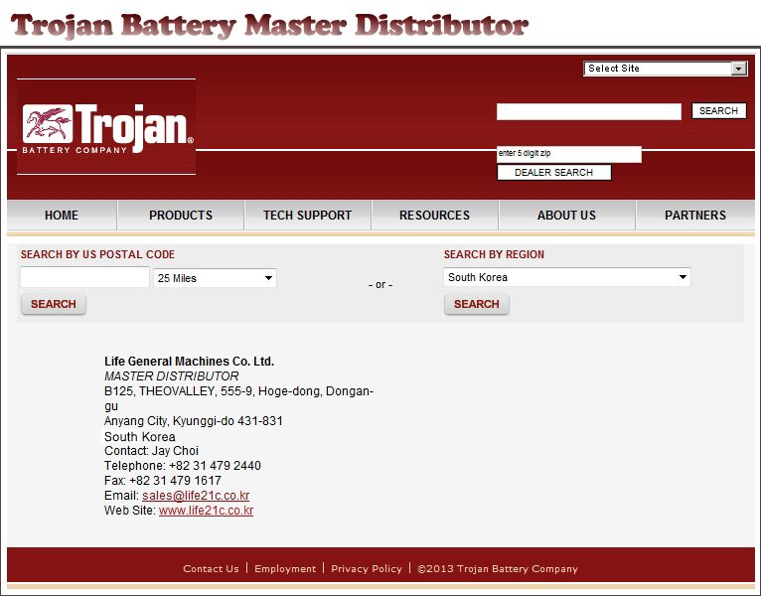The height and width of the screenshot is (596, 761).
Task: Click the site search text field
Action: coord(589,111)
